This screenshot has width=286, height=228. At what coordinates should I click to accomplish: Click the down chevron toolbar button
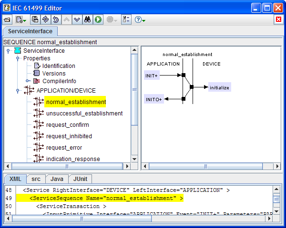coord(77,19)
